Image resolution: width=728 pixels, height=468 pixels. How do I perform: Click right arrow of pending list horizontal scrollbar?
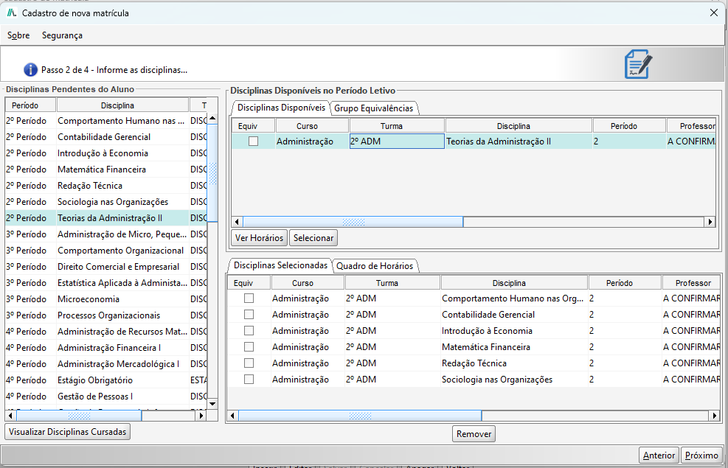201,416
